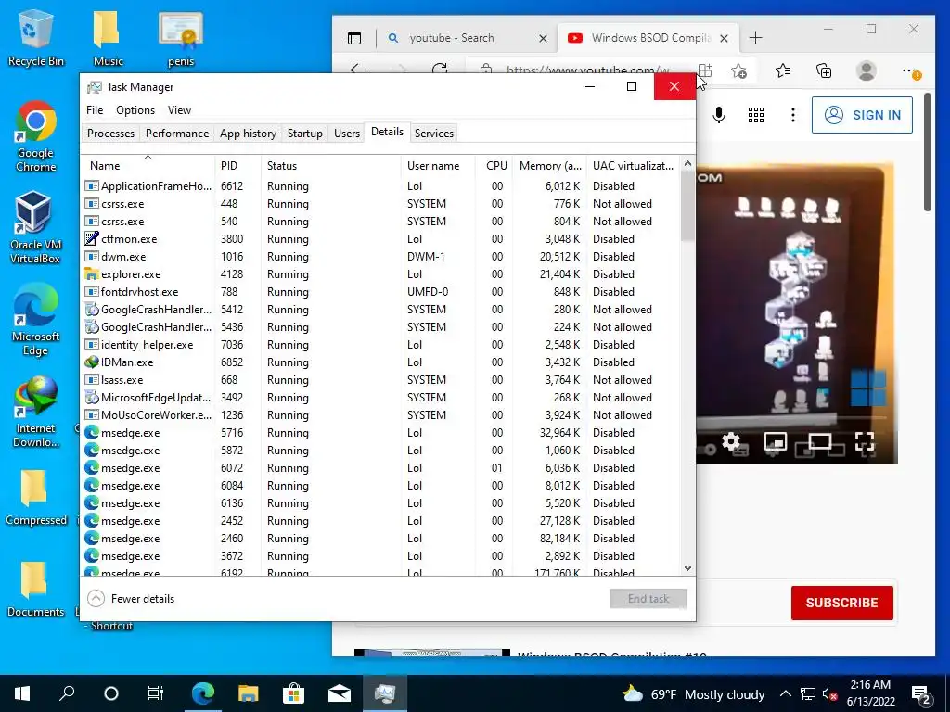Open the Windows Start menu
950x712 pixels.
coord(22,693)
